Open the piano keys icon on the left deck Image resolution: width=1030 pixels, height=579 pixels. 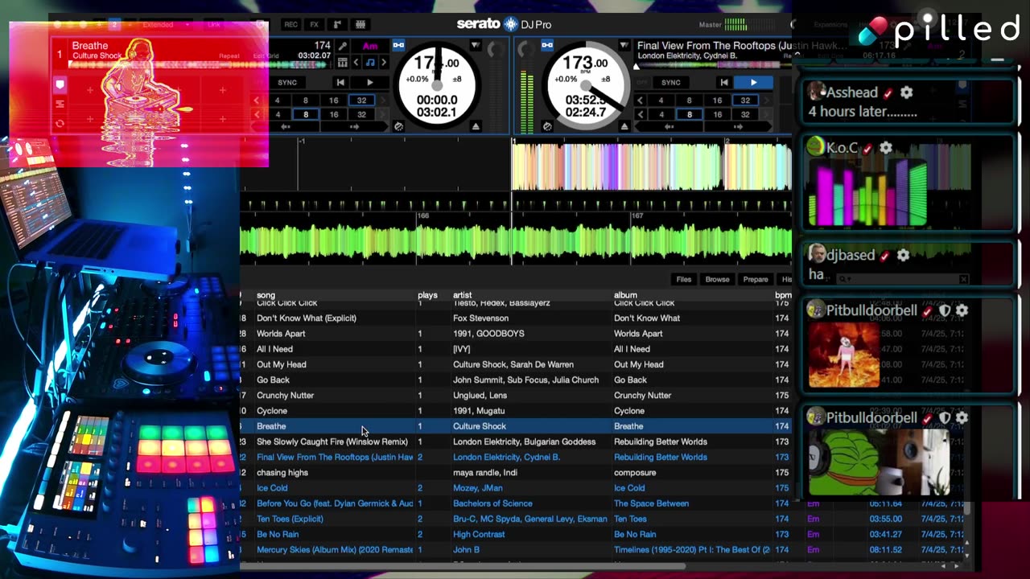tap(343, 62)
